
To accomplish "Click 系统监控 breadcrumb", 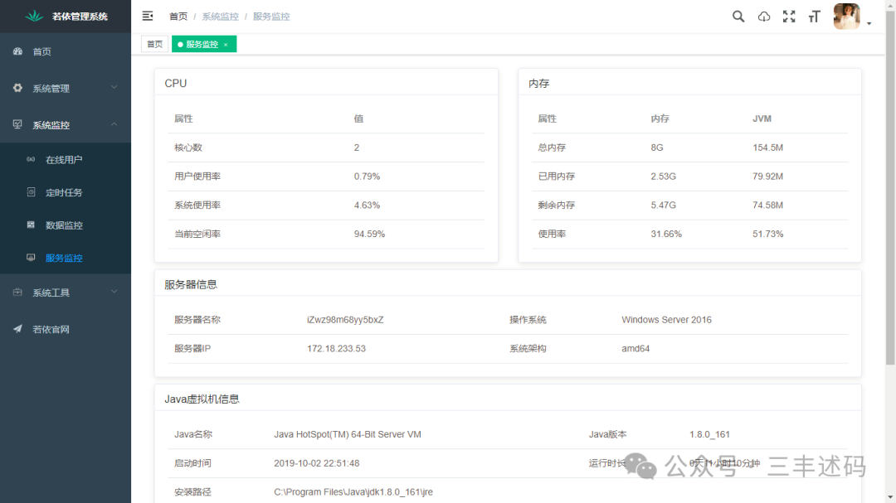I will (x=220, y=17).
